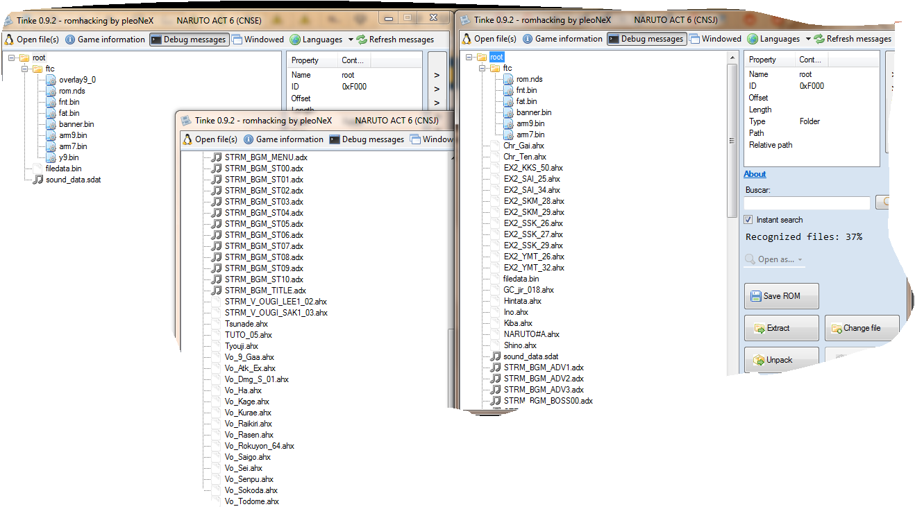Toggle Debug messages in the window listing Vo_ files
Screen dimensions: 915x509
367,139
